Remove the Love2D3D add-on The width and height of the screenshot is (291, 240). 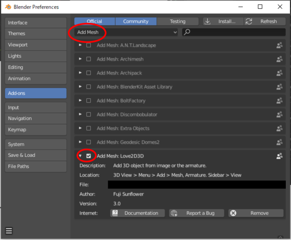point(256,213)
